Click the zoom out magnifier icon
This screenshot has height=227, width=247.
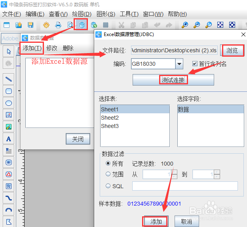197,25
